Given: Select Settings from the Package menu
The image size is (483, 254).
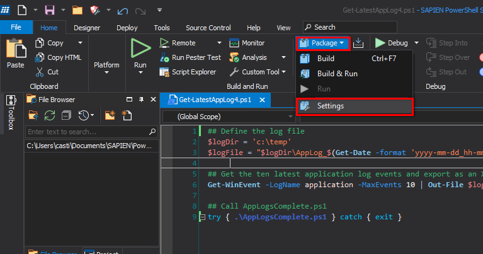Looking at the screenshot, I should tap(355, 106).
